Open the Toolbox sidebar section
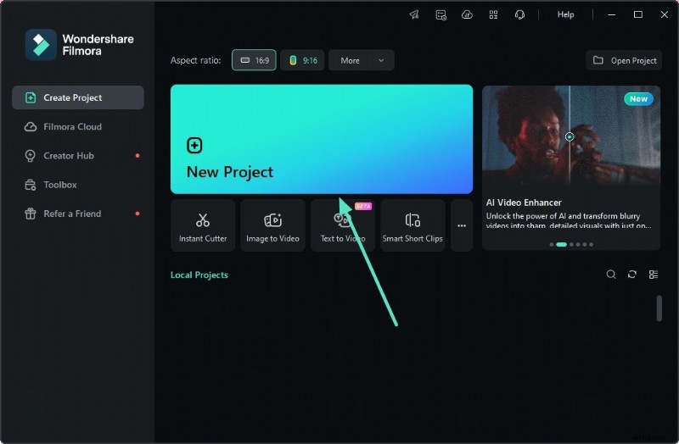 pyautogui.click(x=60, y=185)
